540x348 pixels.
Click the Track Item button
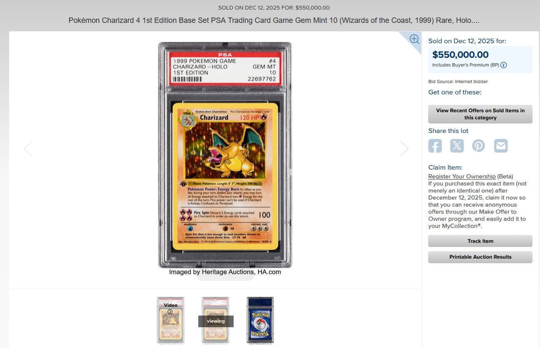point(480,241)
